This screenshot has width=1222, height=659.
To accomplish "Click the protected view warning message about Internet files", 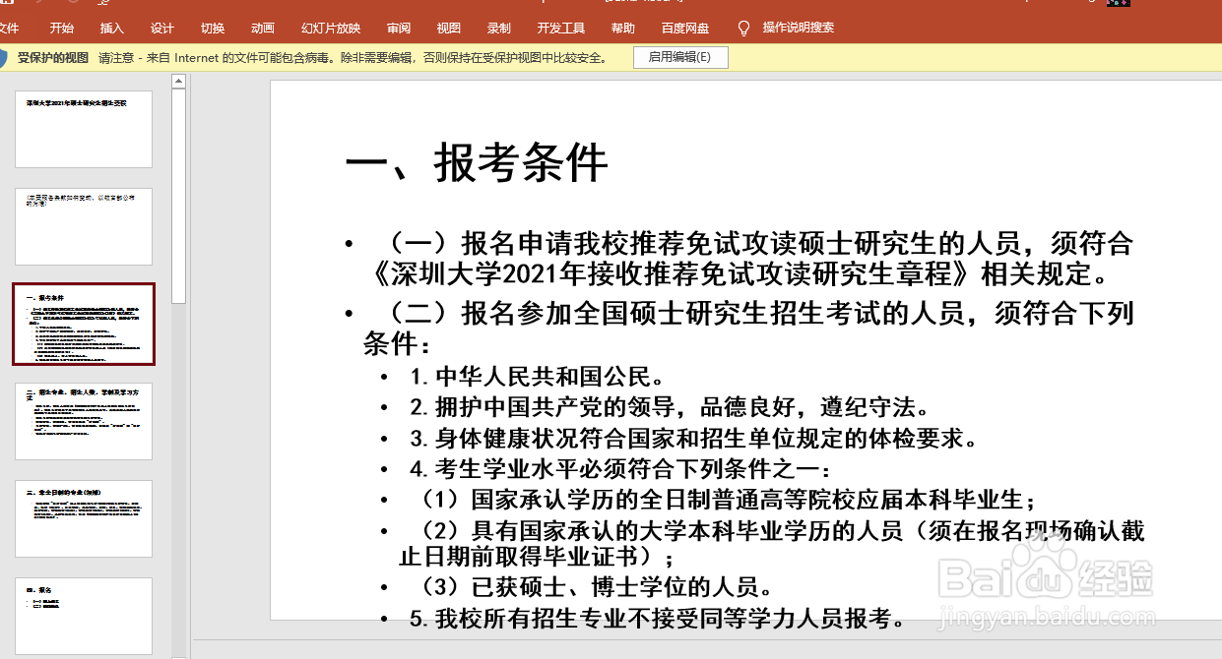I will coord(353,58).
